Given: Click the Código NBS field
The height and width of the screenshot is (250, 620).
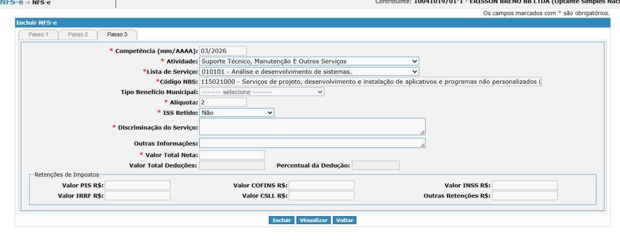Looking at the screenshot, I should (371, 82).
